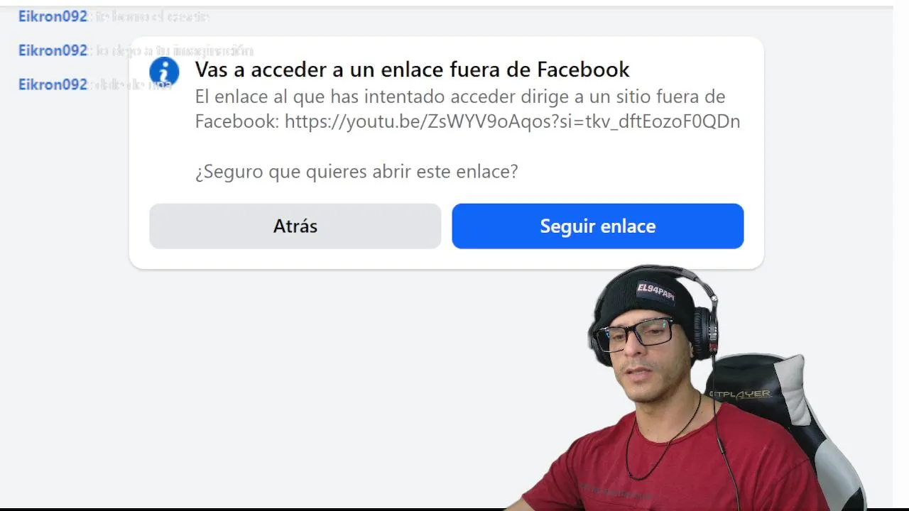Click the dialog title about leaving Facebook
This screenshot has height=511, width=909.
tap(413, 70)
